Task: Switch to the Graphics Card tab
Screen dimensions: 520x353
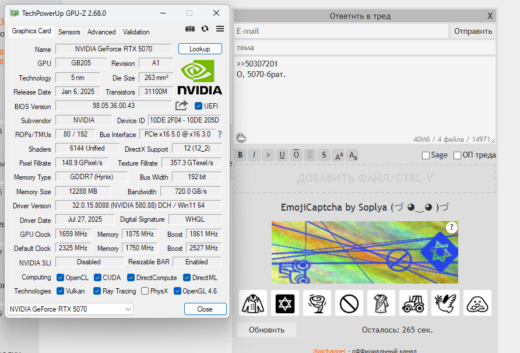Action: (31, 31)
